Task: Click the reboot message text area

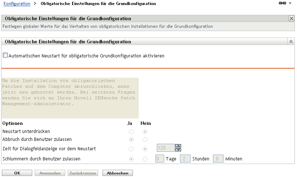Action: 70,98
